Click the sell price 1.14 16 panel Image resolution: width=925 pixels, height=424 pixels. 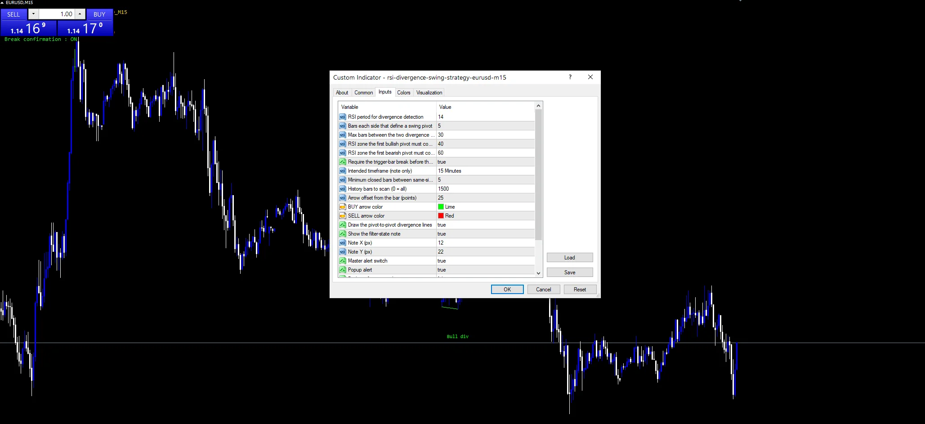point(28,28)
